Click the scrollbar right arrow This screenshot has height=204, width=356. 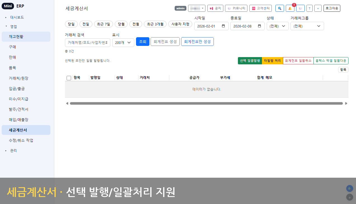(346, 103)
